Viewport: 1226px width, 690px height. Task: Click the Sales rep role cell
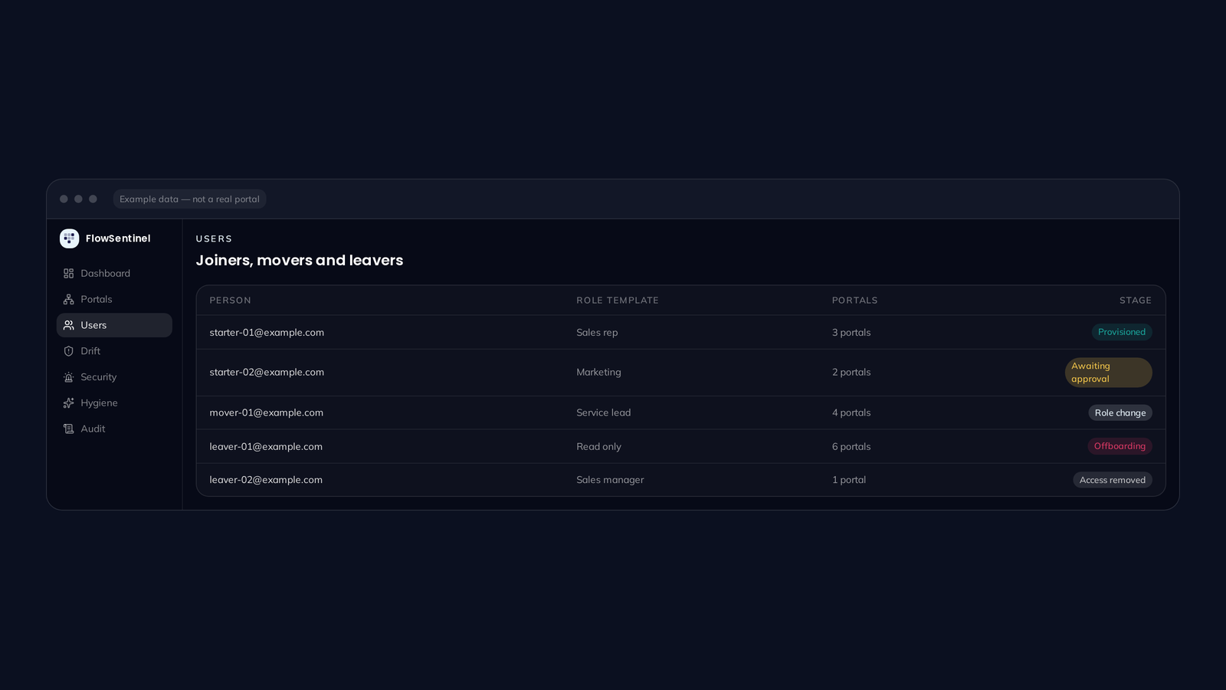(x=597, y=333)
